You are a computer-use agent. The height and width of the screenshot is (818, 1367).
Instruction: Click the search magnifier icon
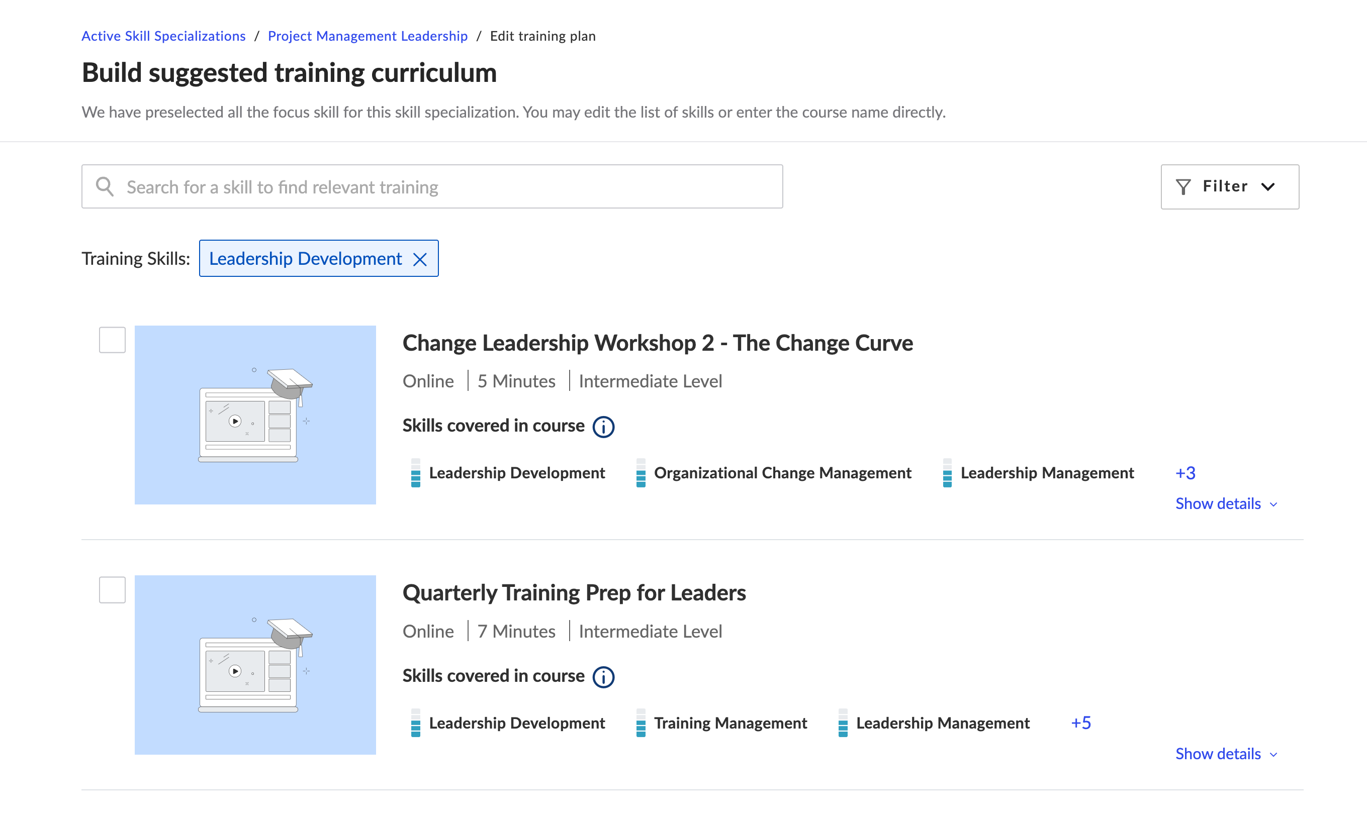[104, 187]
